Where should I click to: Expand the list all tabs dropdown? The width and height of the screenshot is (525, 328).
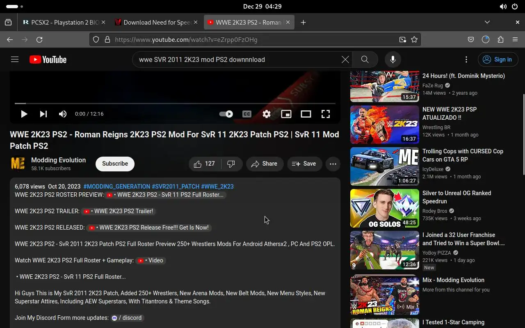pyautogui.click(x=487, y=23)
